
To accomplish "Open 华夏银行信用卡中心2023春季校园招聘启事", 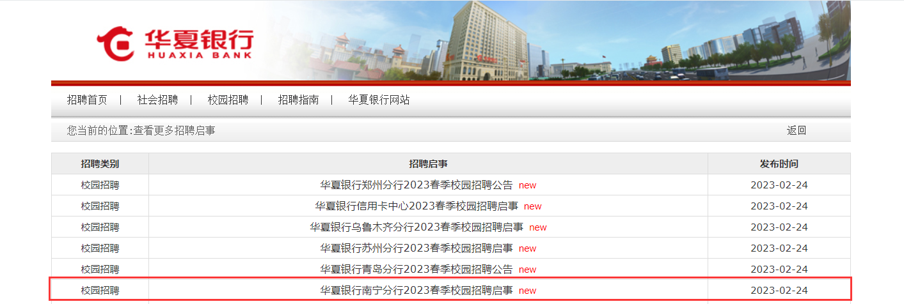I will pyautogui.click(x=416, y=206).
